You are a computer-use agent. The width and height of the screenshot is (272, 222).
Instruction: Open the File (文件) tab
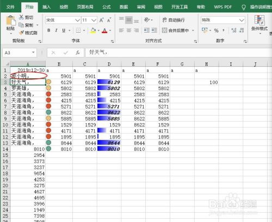tap(10, 7)
